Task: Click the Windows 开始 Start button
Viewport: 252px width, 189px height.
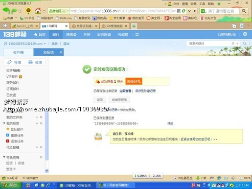Action: (11, 185)
